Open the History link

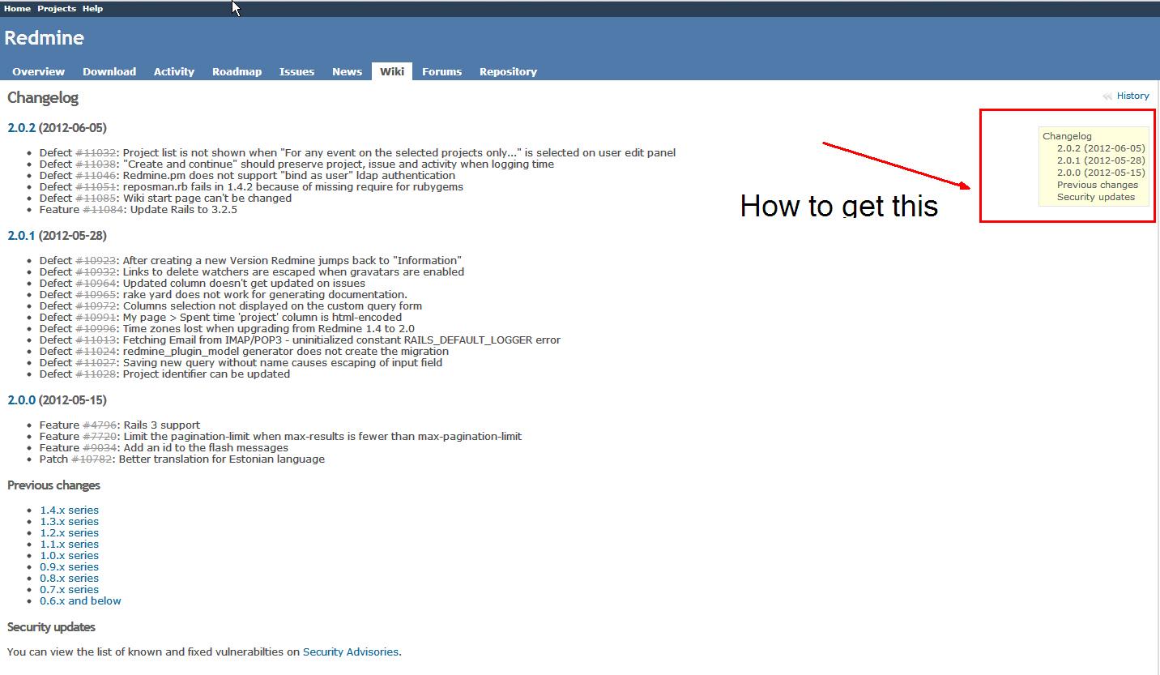pyautogui.click(x=1132, y=96)
